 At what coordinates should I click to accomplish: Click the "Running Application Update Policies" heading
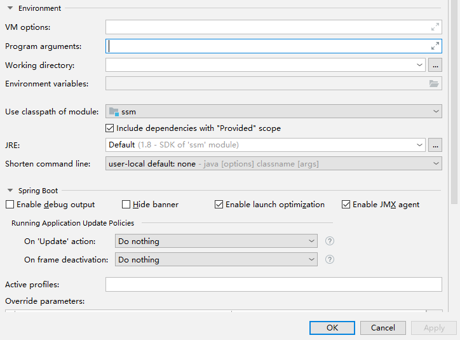tap(73, 223)
